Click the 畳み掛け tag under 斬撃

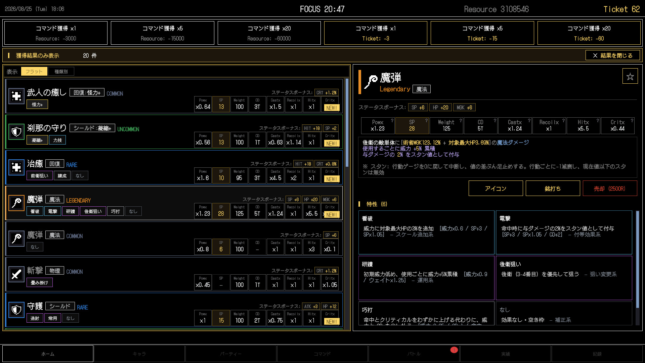39,283
